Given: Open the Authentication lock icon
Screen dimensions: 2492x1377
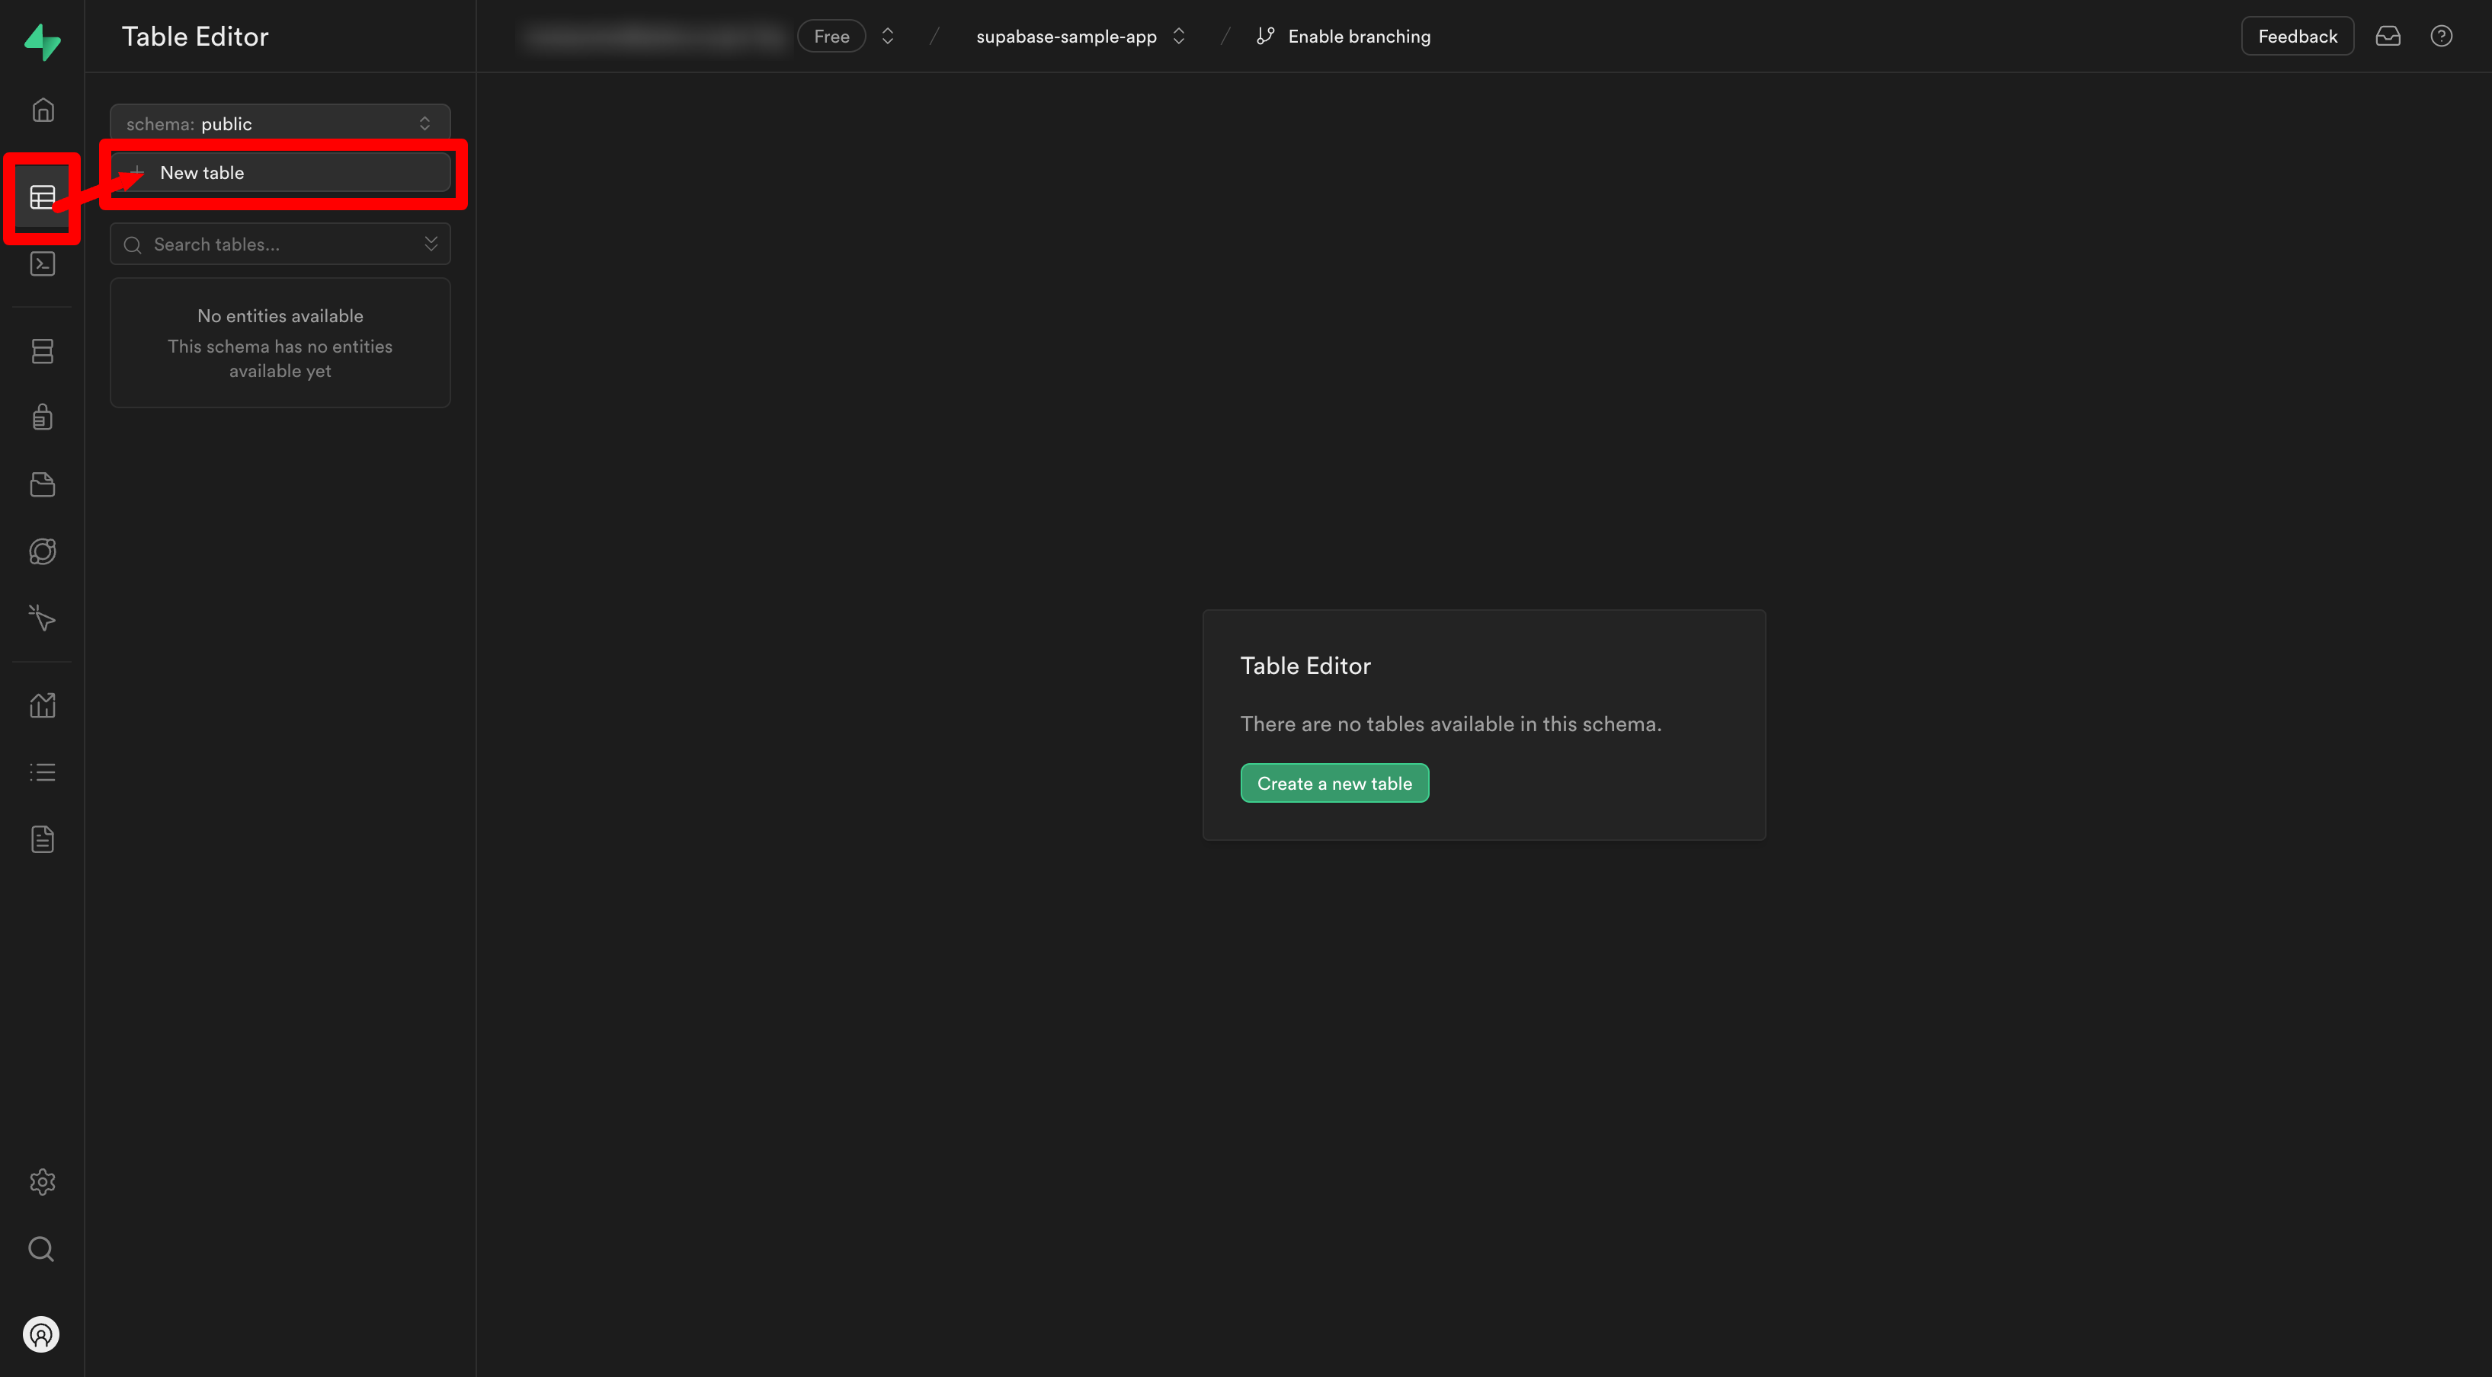Looking at the screenshot, I should tap(43, 417).
